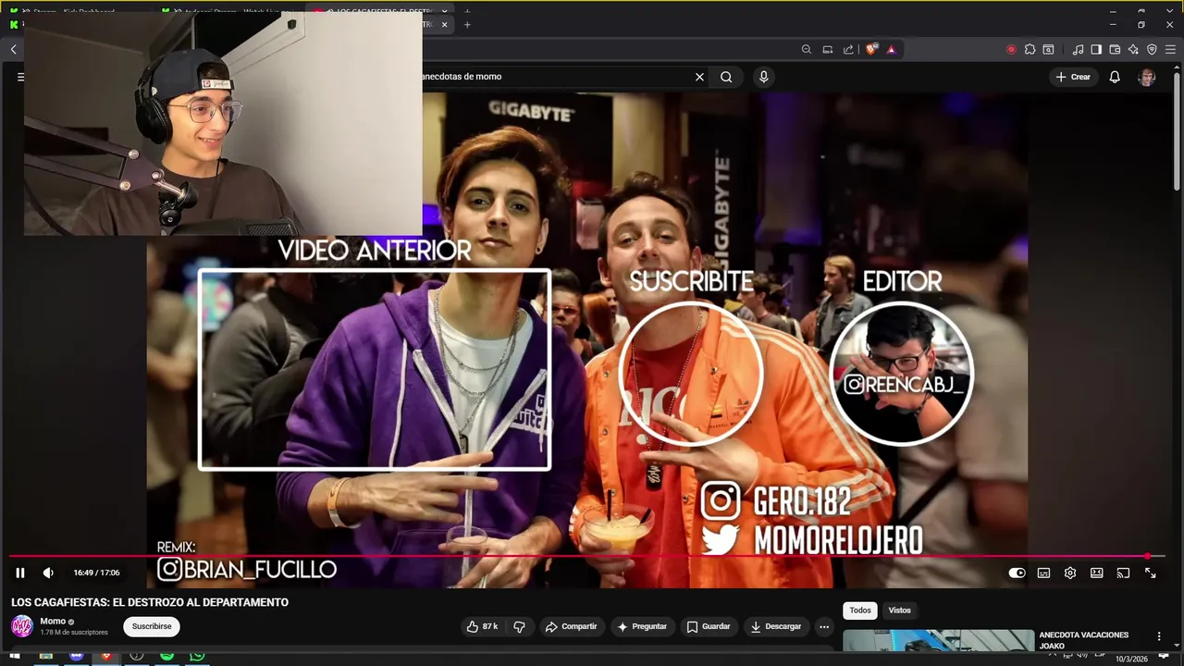This screenshot has width=1184, height=666.
Task: Toggle the autoplay switch in the player
Action: pos(1017,573)
